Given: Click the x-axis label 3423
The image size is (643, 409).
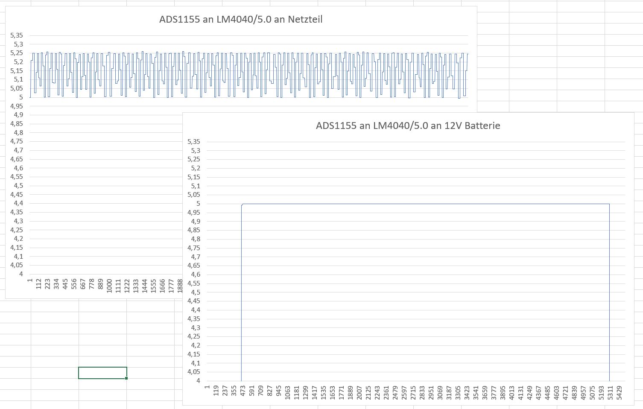Looking at the screenshot, I should (x=467, y=393).
